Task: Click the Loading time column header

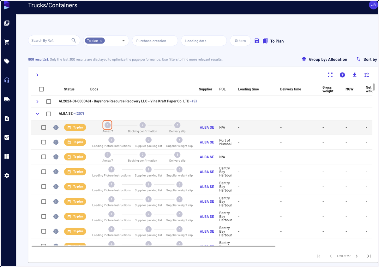Action: (248, 89)
